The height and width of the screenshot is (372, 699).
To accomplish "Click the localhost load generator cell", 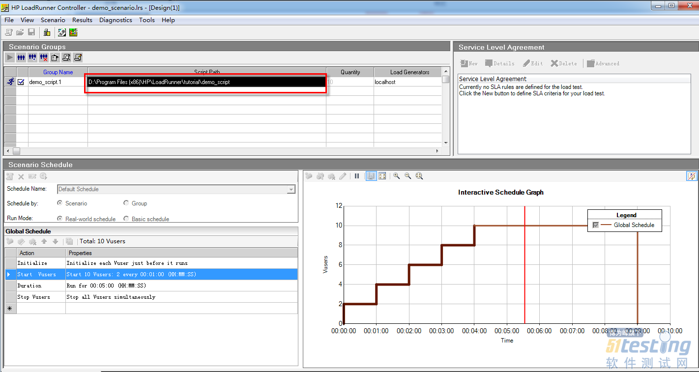I will pyautogui.click(x=408, y=82).
